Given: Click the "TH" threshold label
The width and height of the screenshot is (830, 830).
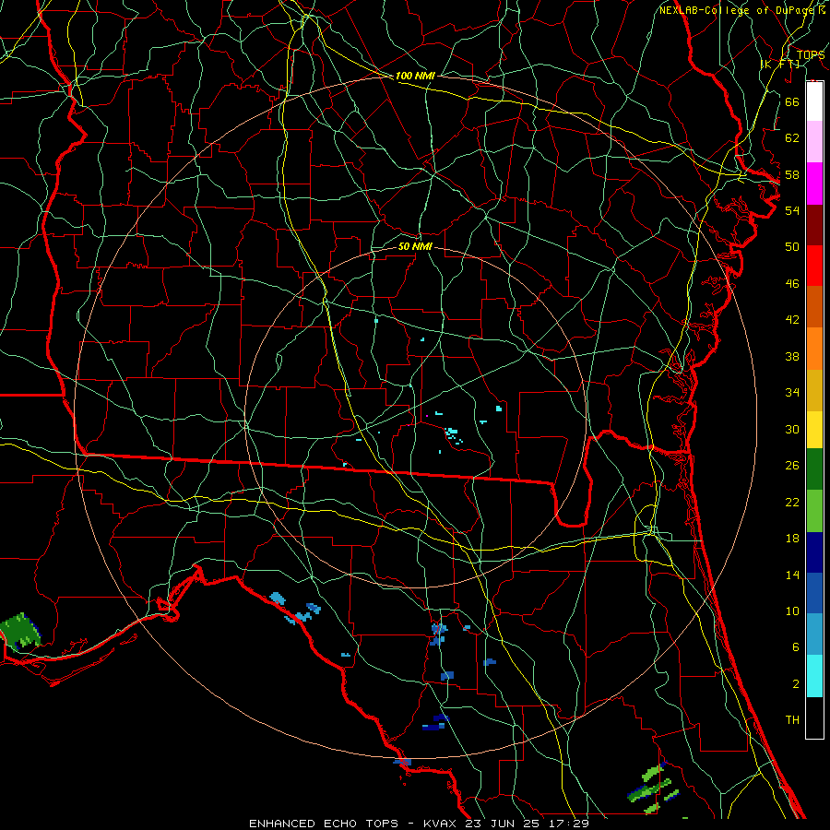Looking at the screenshot, I should [x=792, y=720].
